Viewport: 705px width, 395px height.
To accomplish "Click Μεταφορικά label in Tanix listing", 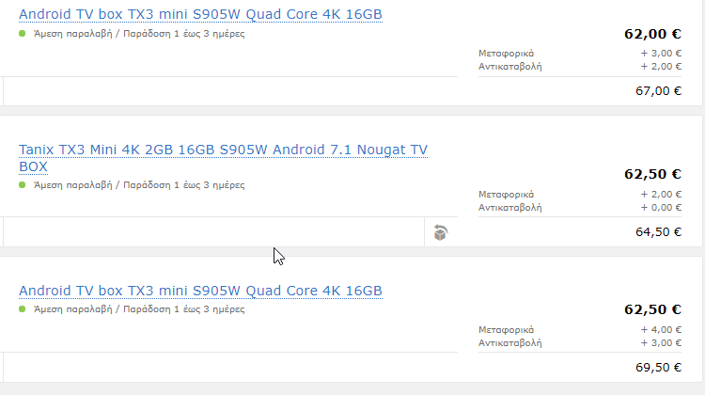I will [506, 194].
